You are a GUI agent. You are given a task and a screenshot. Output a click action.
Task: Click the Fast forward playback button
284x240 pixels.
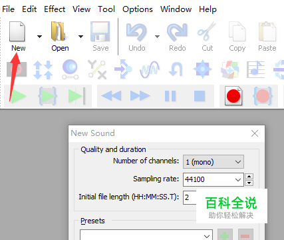pos(140,96)
